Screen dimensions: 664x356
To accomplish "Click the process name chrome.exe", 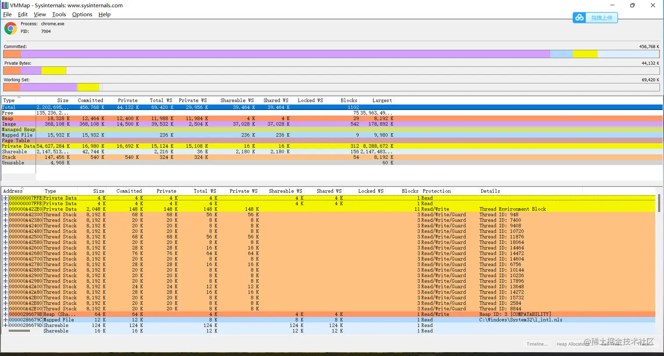I will tap(53, 24).
